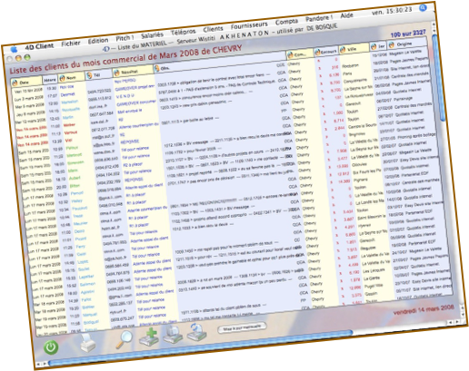Click the refresh drive icon with blue arrows

[x=197, y=332]
